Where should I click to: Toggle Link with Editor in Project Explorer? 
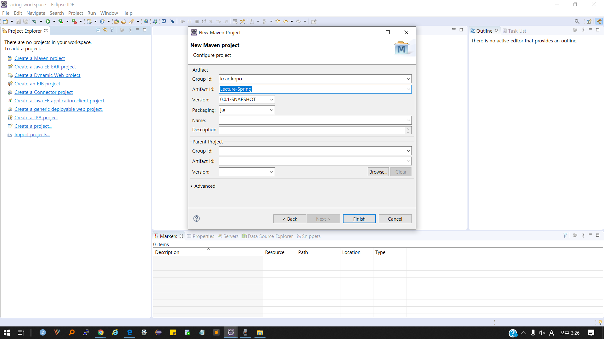[105, 30]
